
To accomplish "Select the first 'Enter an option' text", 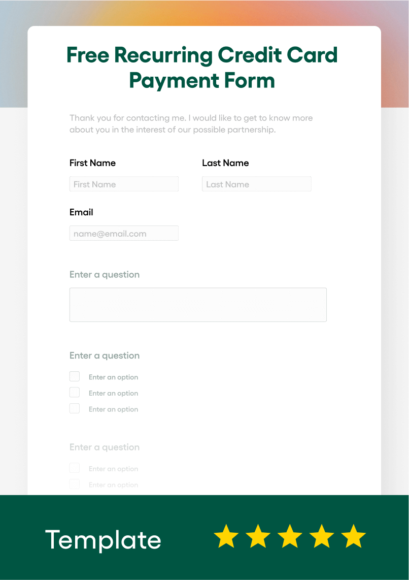I will point(114,377).
